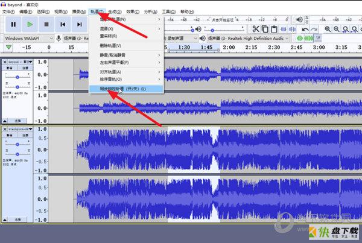
Task: Click the Zoom Out magnifier icon
Action: coord(337,29)
